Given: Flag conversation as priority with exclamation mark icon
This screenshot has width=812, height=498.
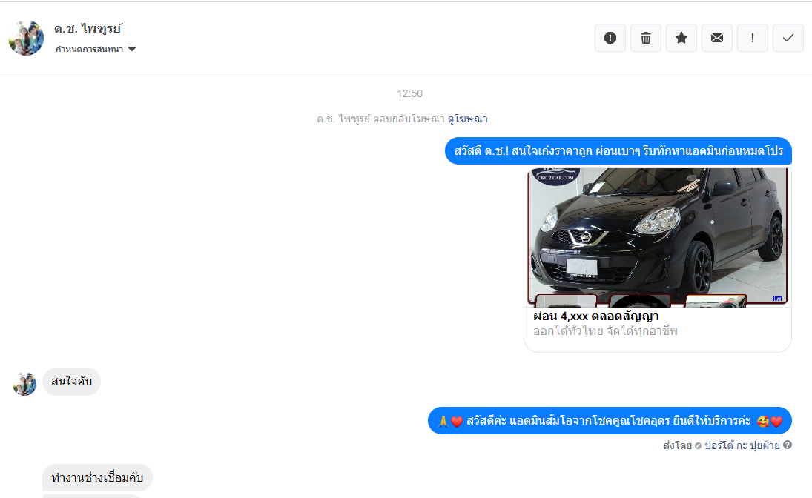Looking at the screenshot, I should click(753, 38).
